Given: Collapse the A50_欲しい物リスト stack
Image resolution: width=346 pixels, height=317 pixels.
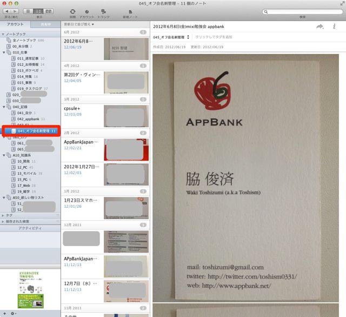Looking at the screenshot, I should pyautogui.click(x=4, y=198).
